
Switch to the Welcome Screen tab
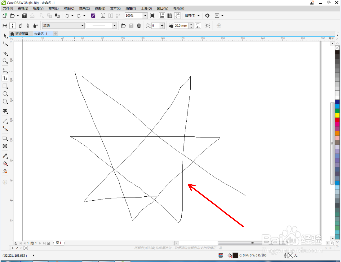(x=20, y=34)
